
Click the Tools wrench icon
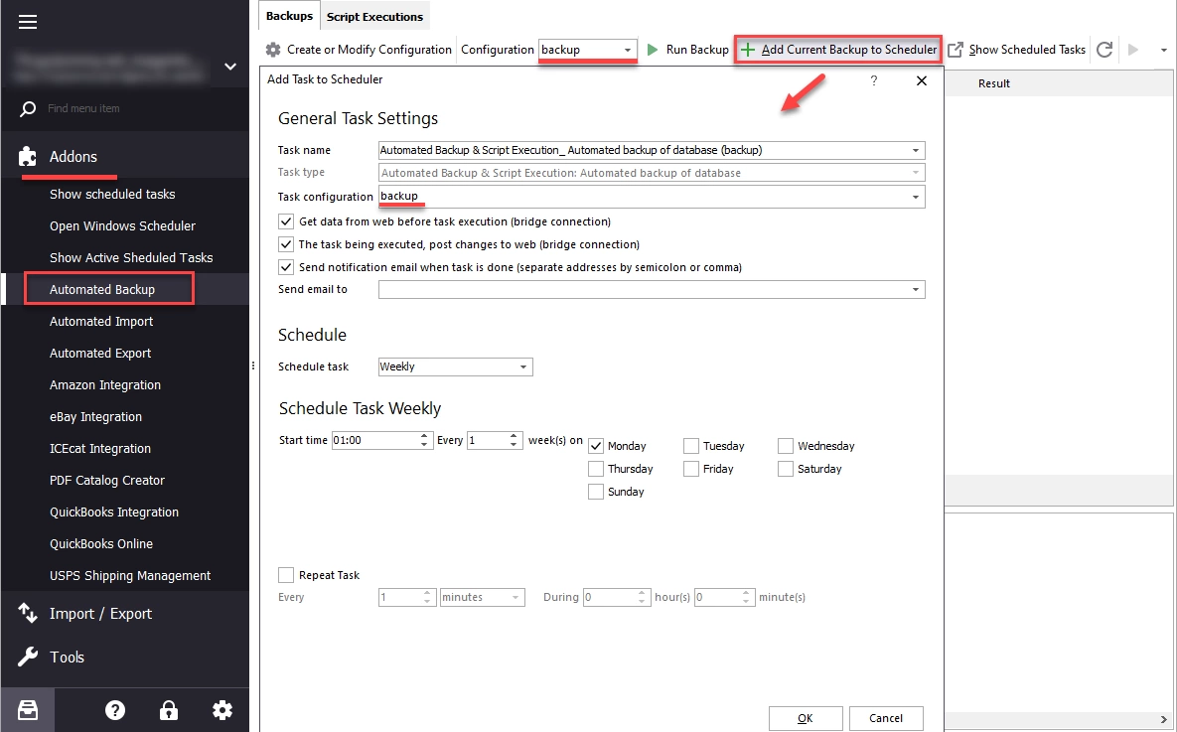coord(28,657)
